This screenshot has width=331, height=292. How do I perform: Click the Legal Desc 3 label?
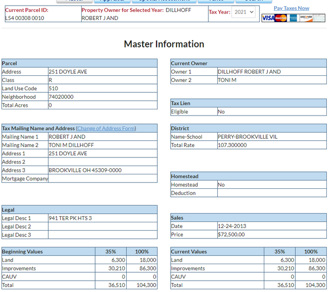click(17, 235)
